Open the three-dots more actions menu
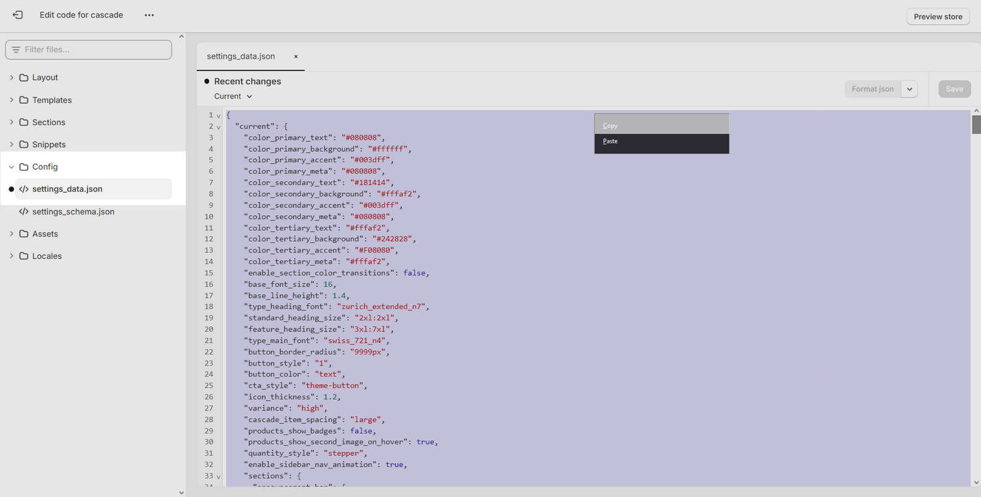This screenshot has height=497, width=981. pyautogui.click(x=149, y=15)
